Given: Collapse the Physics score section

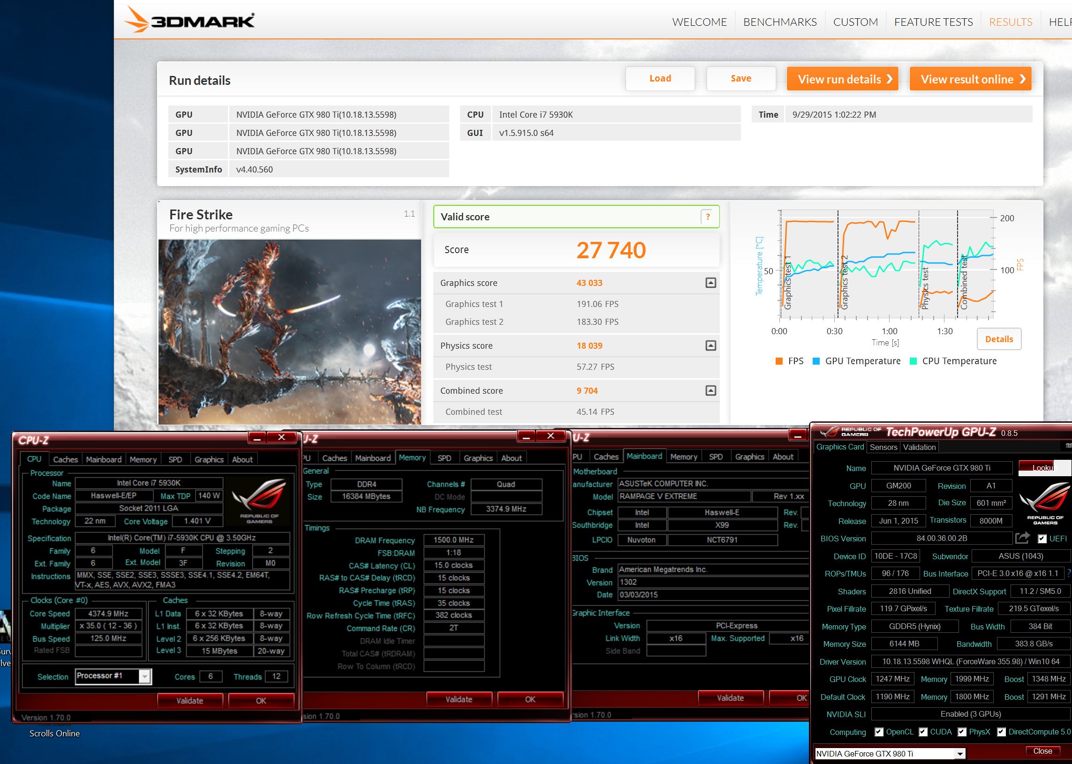Looking at the screenshot, I should point(710,346).
